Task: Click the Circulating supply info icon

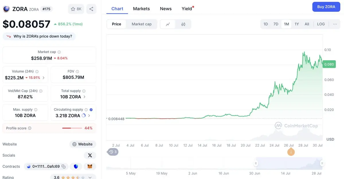Action: coord(86,110)
